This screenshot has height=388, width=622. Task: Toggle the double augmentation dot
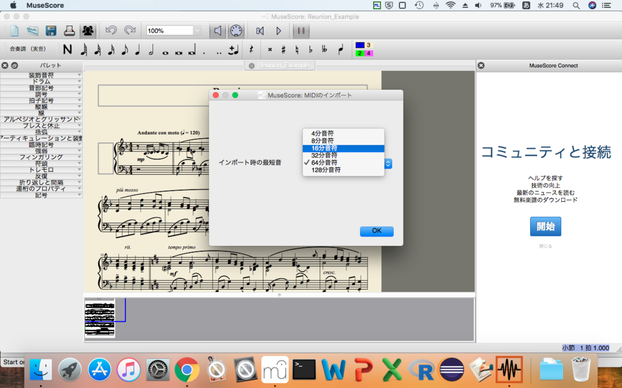point(219,52)
